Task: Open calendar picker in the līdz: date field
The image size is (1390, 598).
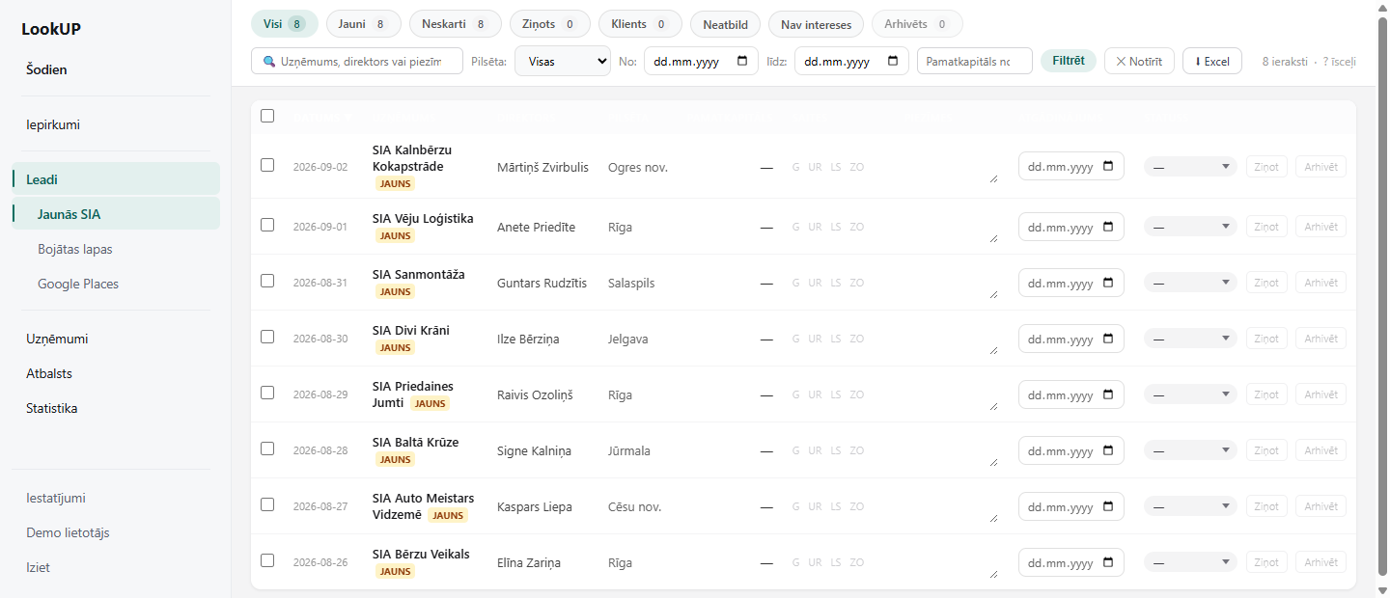Action: point(892,61)
